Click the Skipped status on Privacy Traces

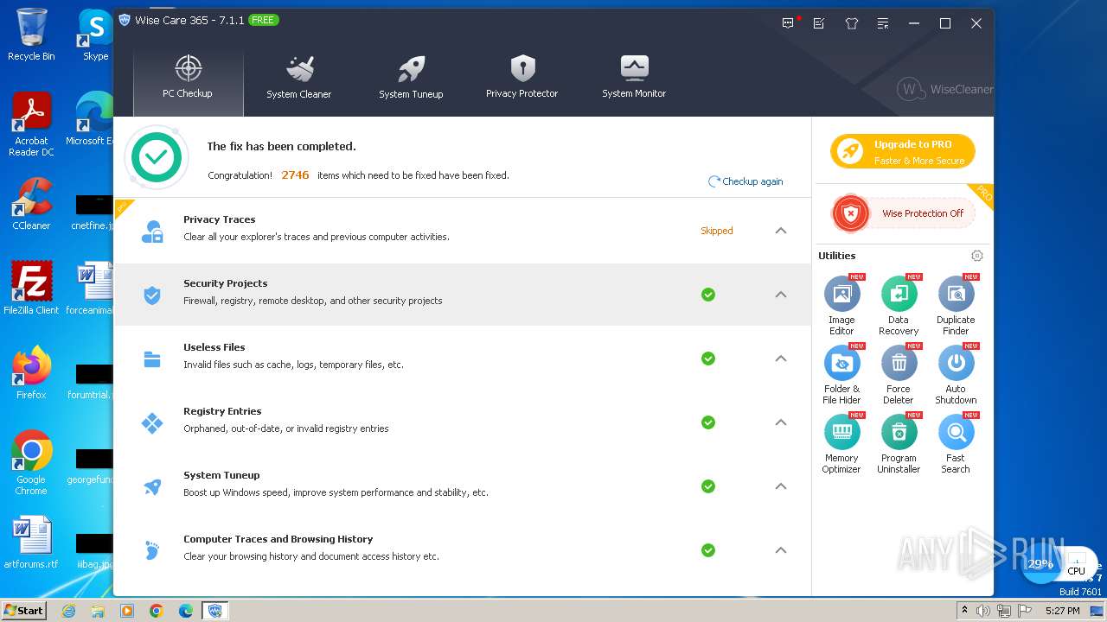[717, 231]
